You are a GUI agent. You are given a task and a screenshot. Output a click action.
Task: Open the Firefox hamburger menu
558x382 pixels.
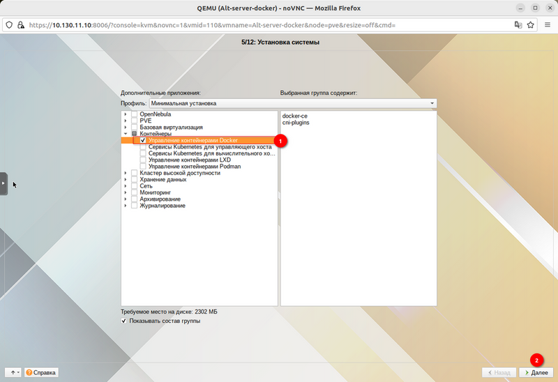click(x=548, y=24)
